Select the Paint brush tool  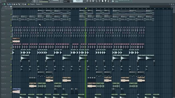click(10, 4)
